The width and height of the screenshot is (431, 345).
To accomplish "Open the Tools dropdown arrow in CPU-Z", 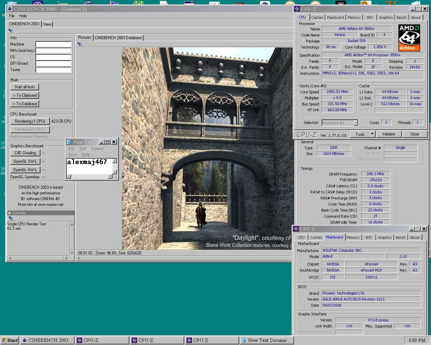I will click(372, 134).
